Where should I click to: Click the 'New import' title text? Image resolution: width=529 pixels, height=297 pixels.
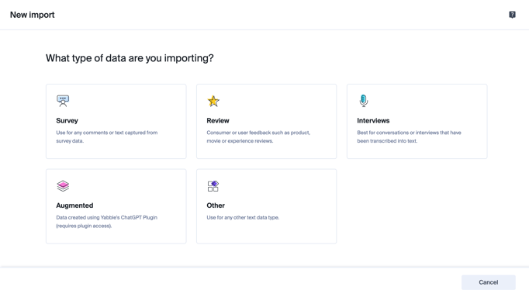coord(33,15)
